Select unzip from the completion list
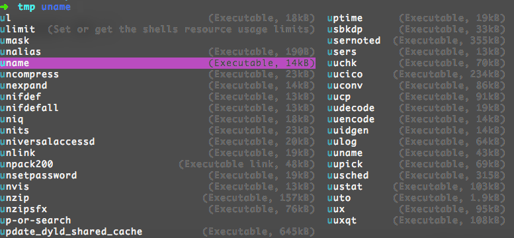Image resolution: width=514 pixels, height=238 pixels. click(x=157, y=198)
